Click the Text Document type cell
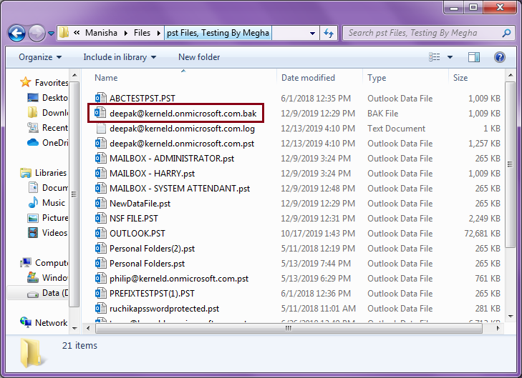This screenshot has height=378, width=522. pyautogui.click(x=396, y=128)
